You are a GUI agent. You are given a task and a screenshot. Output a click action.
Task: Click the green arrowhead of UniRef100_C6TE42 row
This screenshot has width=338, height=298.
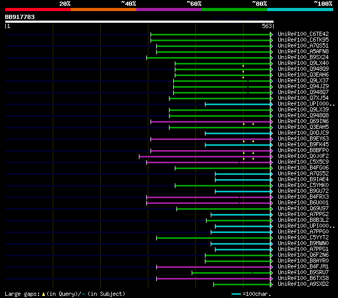(x=271, y=34)
